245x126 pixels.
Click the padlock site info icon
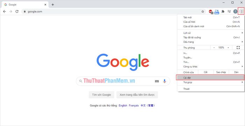pos(24,12)
